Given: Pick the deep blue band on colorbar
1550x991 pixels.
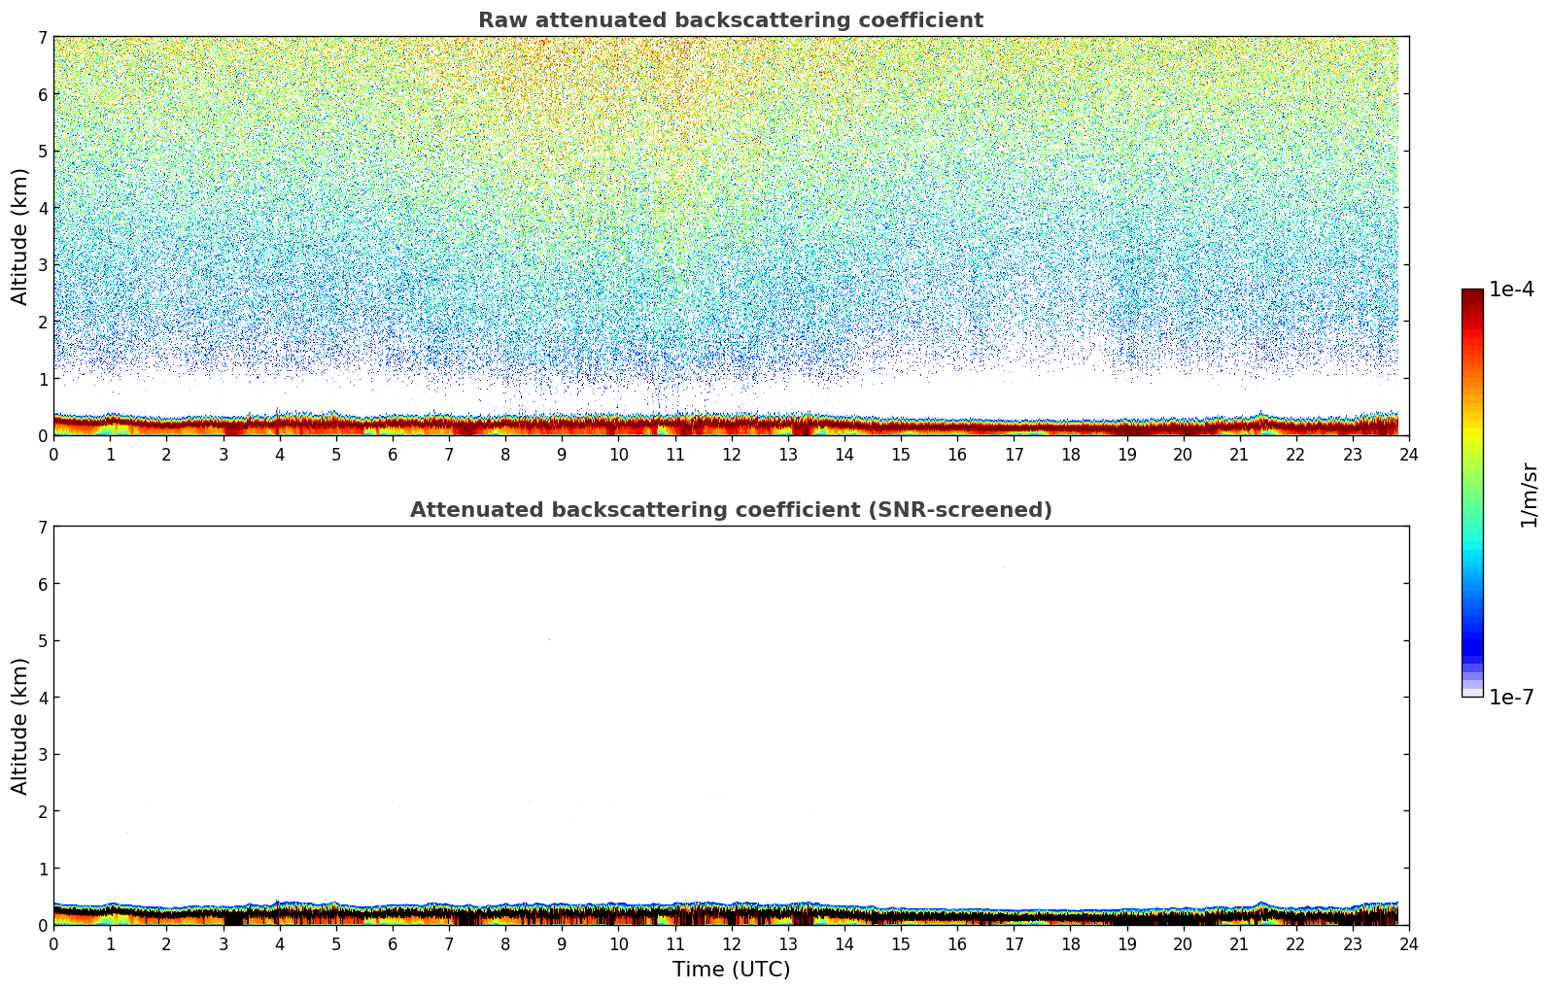Looking at the screenshot, I should pyautogui.click(x=1472, y=641).
